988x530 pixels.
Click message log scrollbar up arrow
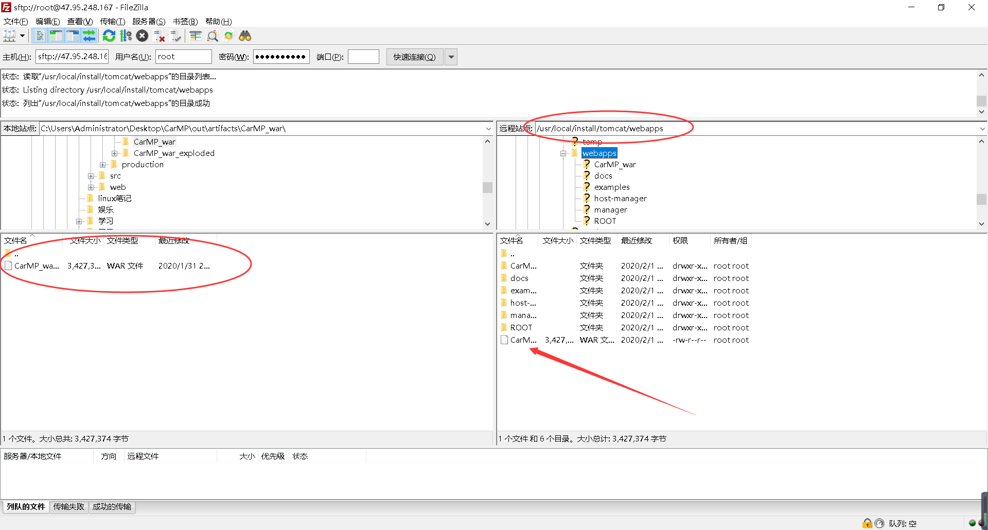[981, 75]
